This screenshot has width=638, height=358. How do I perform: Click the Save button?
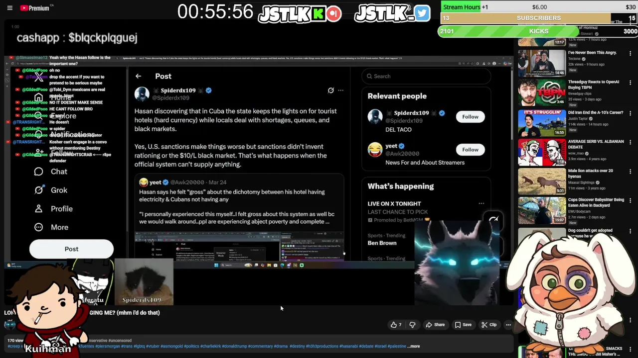464,325
